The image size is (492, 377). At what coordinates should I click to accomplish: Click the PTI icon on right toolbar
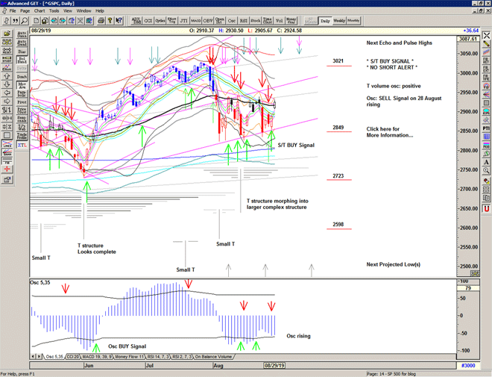[x=486, y=128]
